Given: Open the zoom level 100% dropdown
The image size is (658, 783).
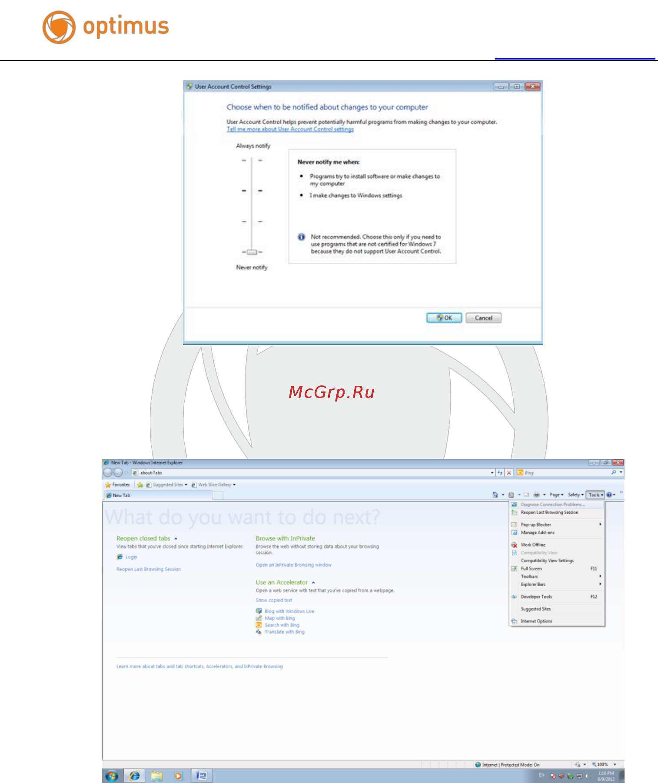Looking at the screenshot, I should [615, 765].
